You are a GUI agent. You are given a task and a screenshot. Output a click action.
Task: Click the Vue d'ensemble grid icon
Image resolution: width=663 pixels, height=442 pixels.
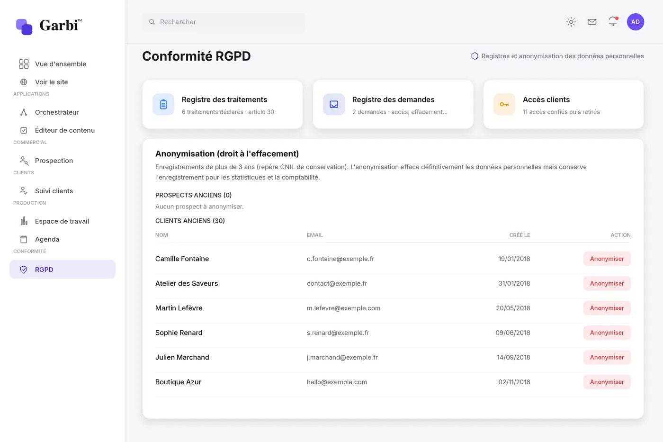coord(24,64)
